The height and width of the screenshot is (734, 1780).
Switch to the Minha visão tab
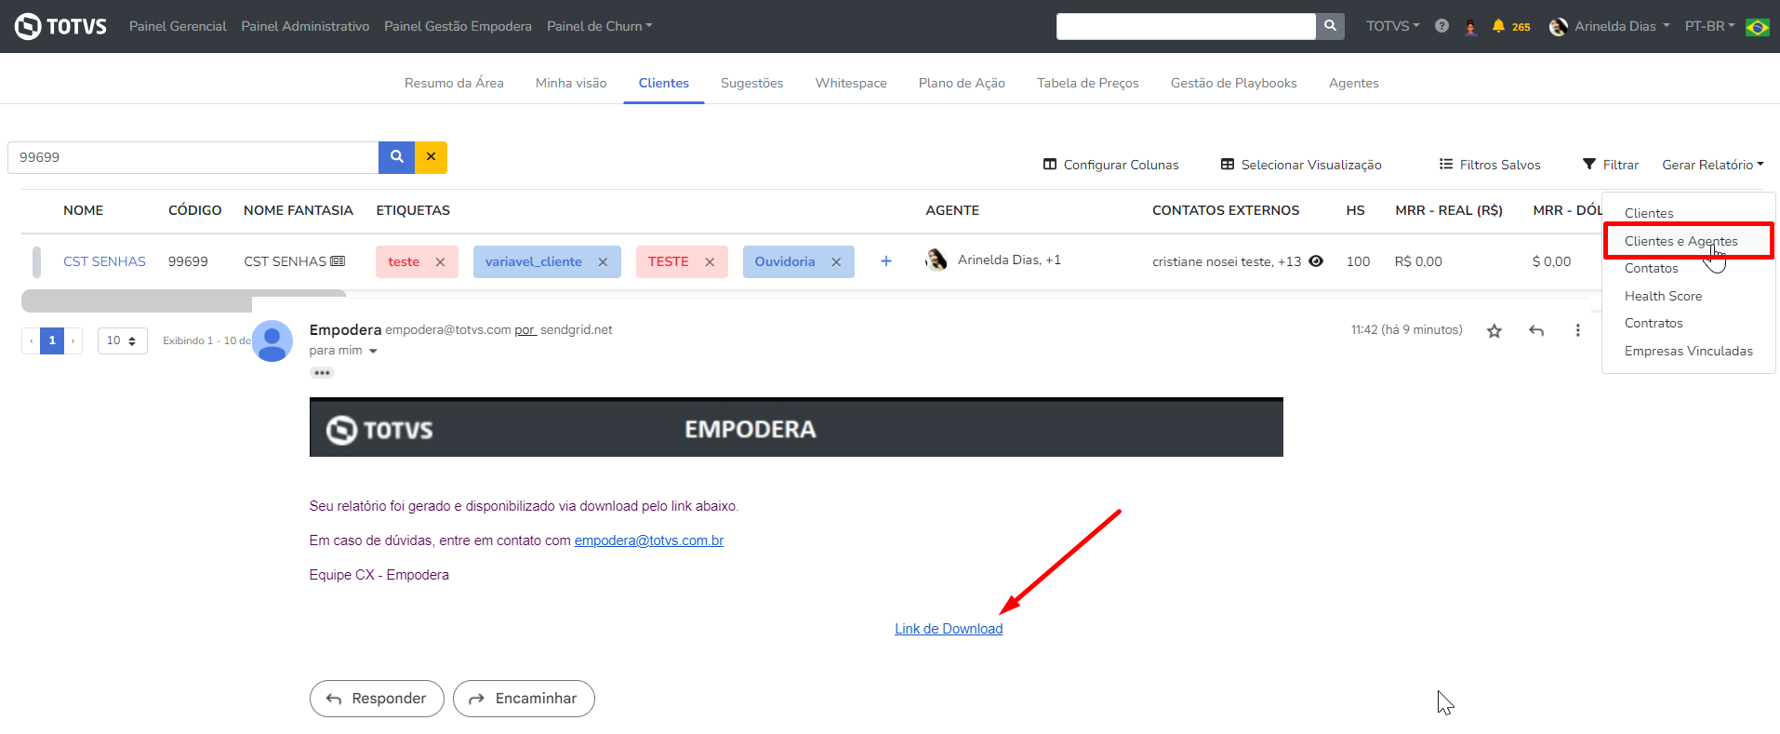(x=571, y=83)
